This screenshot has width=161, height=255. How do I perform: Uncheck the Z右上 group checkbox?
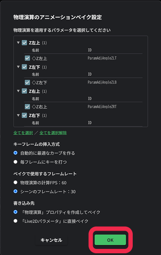[24, 91]
